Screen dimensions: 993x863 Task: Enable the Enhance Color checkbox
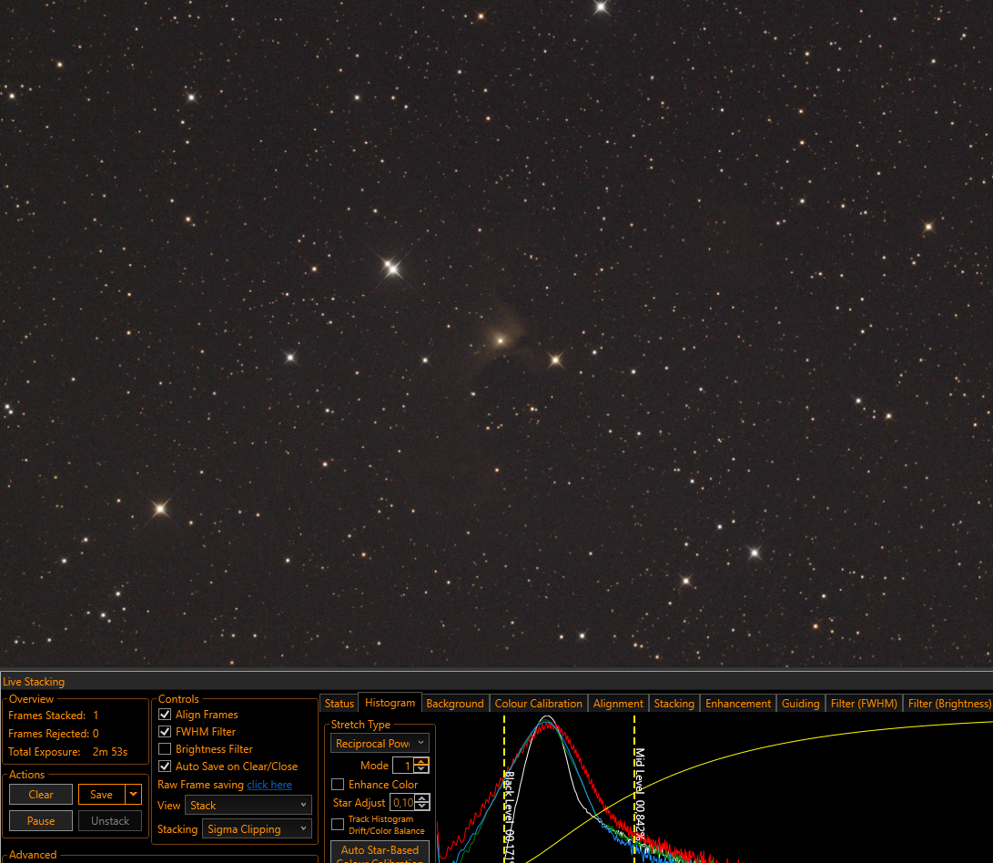pyautogui.click(x=339, y=785)
